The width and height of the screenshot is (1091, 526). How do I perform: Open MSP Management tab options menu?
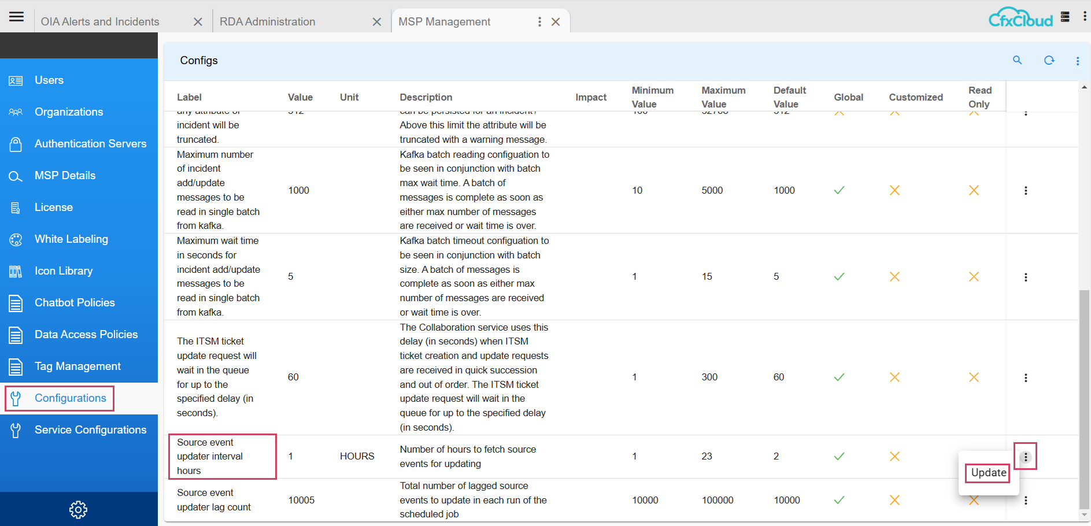coord(539,22)
